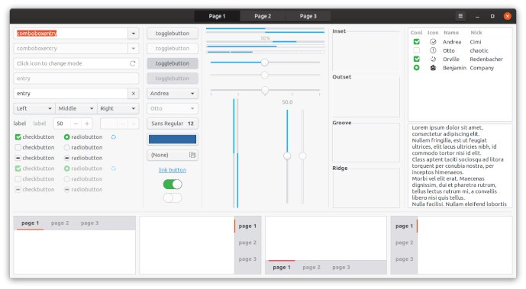
Task: Click the horizontal slider with the blue fill
Action: (265, 63)
